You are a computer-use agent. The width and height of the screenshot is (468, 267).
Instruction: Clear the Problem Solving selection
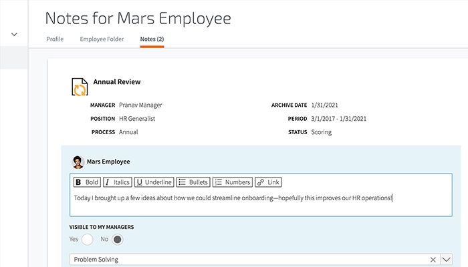(x=433, y=260)
